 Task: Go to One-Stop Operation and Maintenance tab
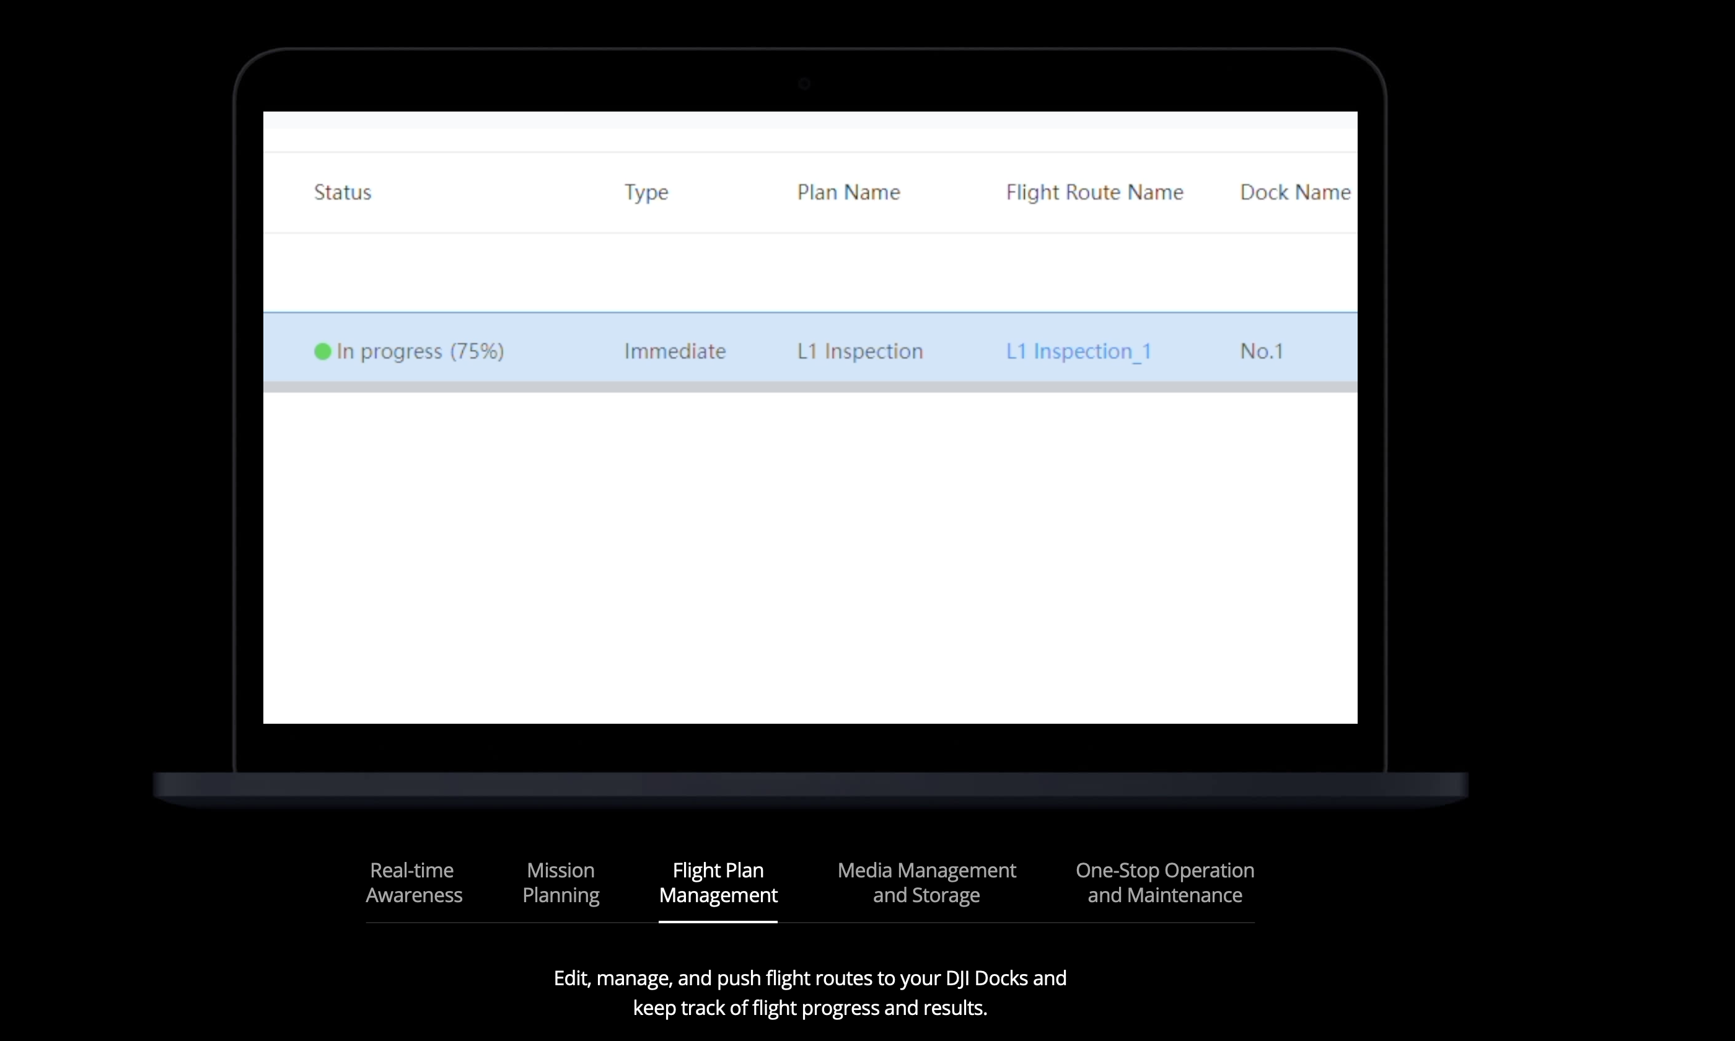point(1165,882)
